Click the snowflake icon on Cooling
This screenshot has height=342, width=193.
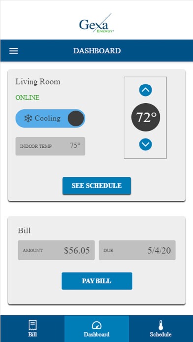pos(28,118)
